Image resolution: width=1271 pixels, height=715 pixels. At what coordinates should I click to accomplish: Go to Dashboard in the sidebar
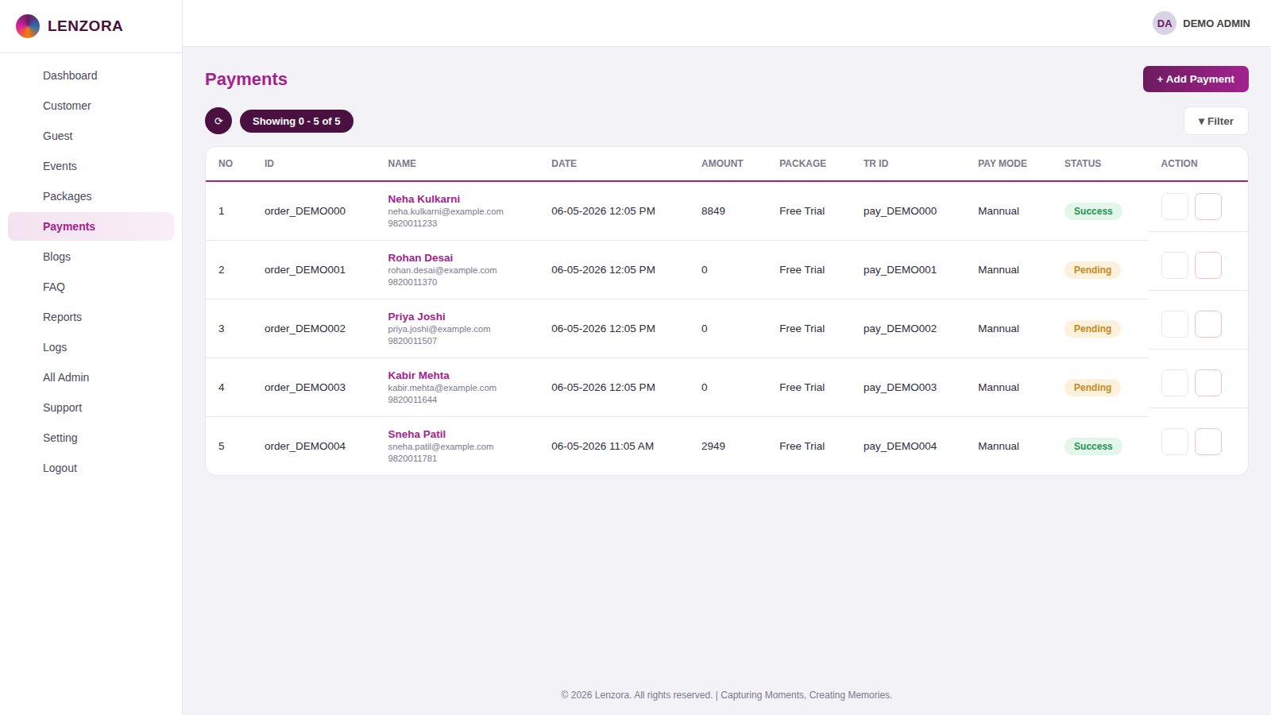91,75
